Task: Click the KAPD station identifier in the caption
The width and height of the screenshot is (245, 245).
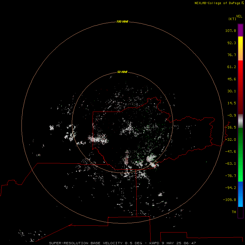Action: (154, 243)
